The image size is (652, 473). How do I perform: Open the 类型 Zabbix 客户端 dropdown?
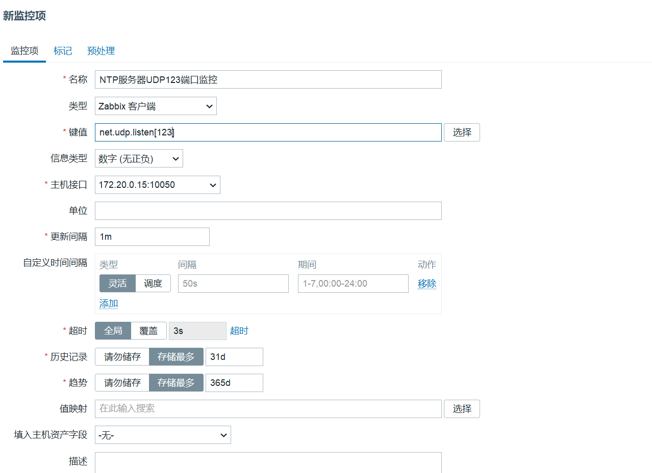pos(156,106)
